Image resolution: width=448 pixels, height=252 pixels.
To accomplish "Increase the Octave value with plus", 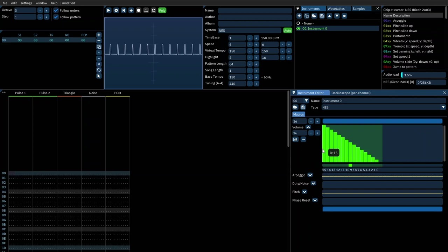I will 46,10.
